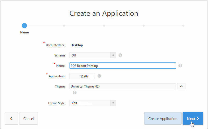Open help for the Name field
The image size is (208, 129).
pos(180,66)
